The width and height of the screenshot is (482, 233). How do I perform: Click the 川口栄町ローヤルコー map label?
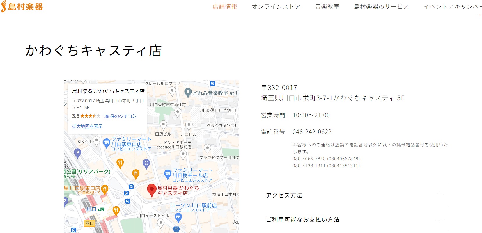(x=219, y=110)
